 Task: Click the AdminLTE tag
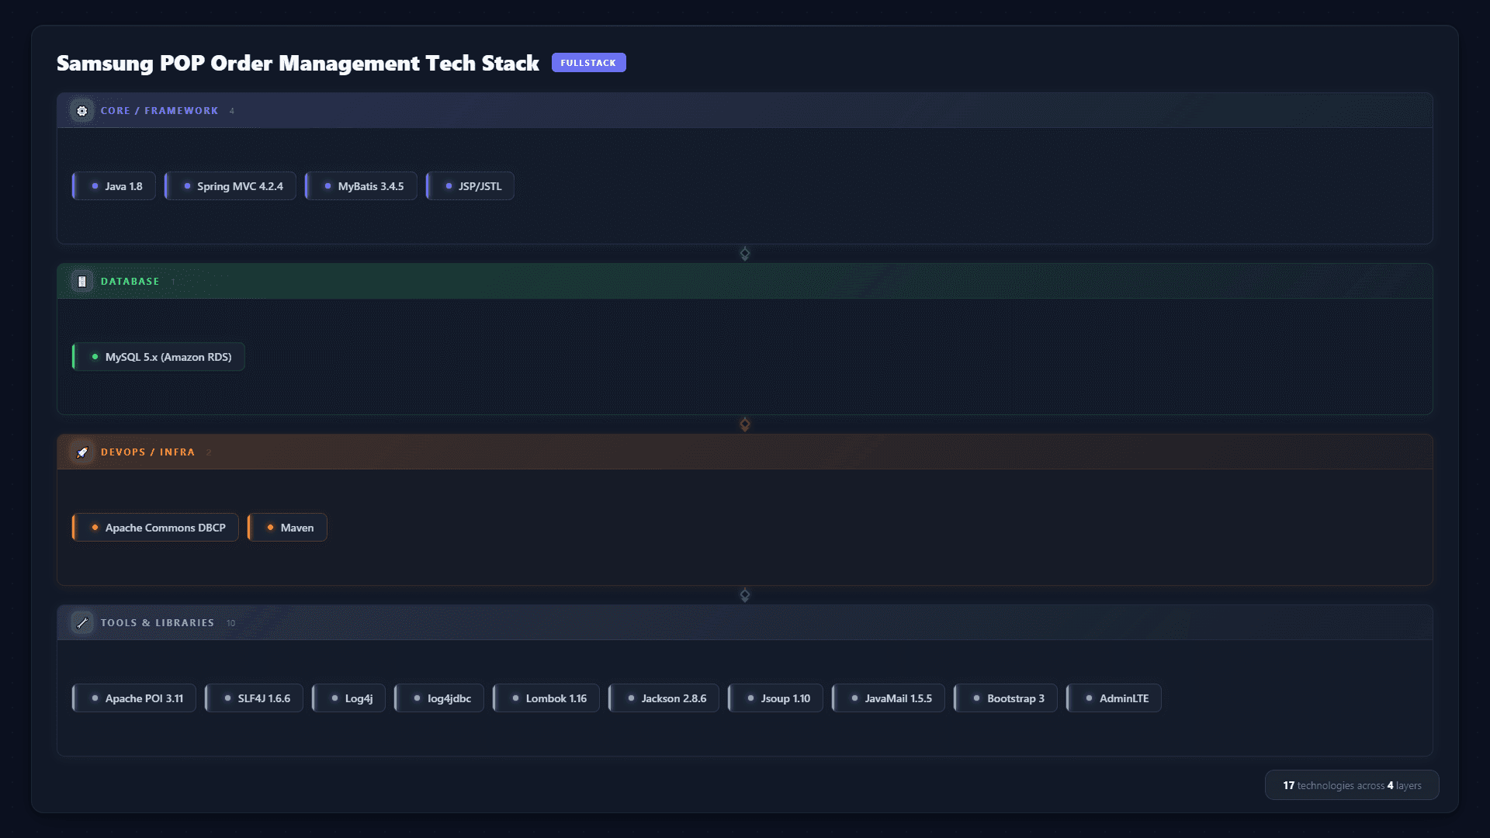(1114, 698)
